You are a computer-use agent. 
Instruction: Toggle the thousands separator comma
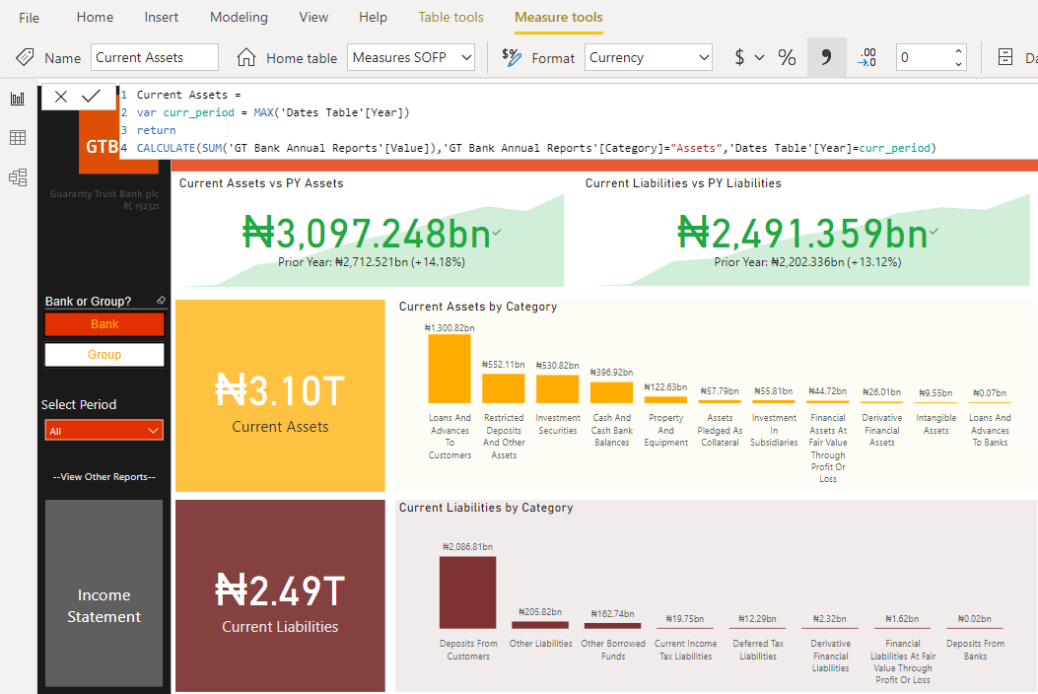click(x=826, y=57)
